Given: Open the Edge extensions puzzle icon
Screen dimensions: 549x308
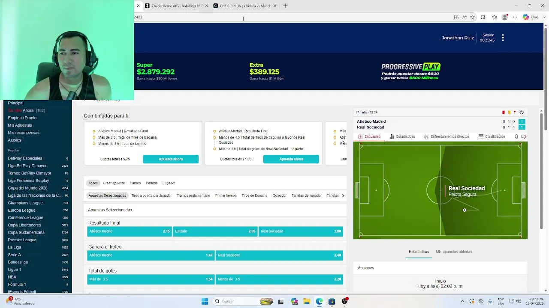Looking at the screenshot, I should click(483, 17).
